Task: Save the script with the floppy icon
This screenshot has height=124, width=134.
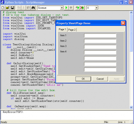Action: [x=12, y=8]
